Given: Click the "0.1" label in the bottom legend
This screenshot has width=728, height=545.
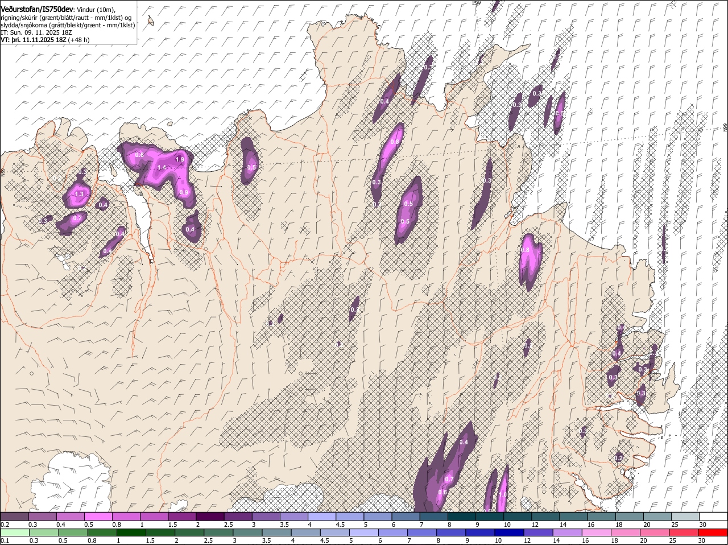Looking at the screenshot, I should pyautogui.click(x=5, y=541).
